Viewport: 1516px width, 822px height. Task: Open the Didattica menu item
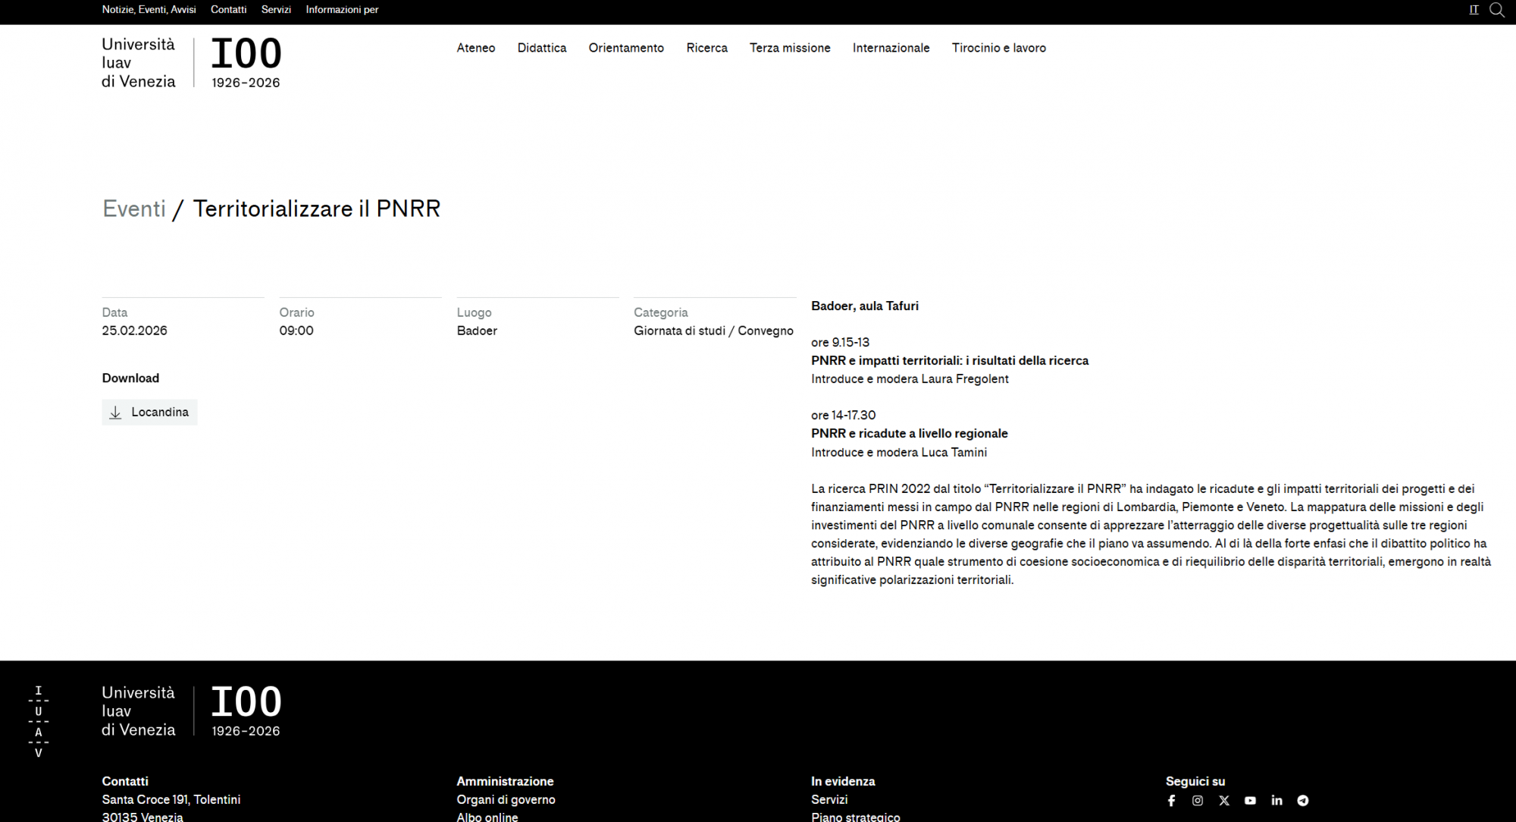pyautogui.click(x=541, y=48)
